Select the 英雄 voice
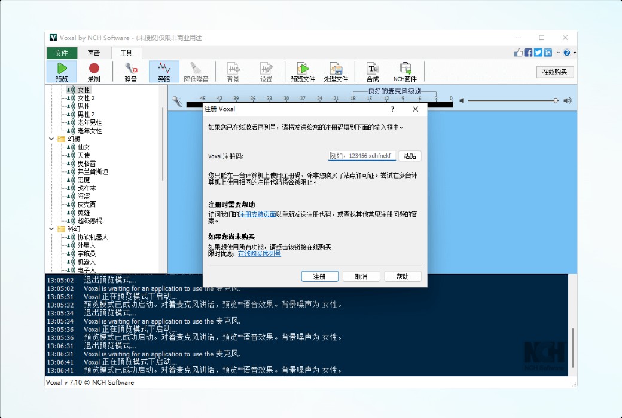 (84, 213)
